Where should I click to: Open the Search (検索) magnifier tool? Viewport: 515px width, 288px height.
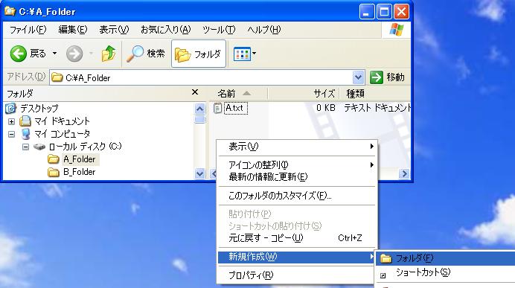click(x=146, y=54)
